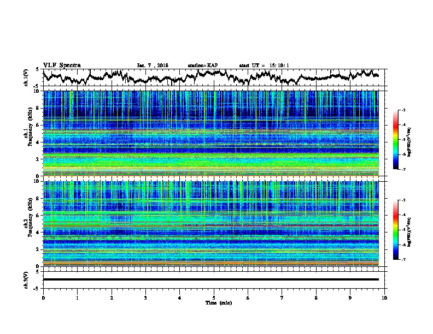Click the time axis tick label 7

(x=282, y=297)
